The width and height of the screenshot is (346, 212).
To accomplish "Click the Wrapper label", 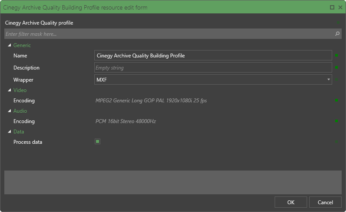I will pyautogui.click(x=23, y=80).
